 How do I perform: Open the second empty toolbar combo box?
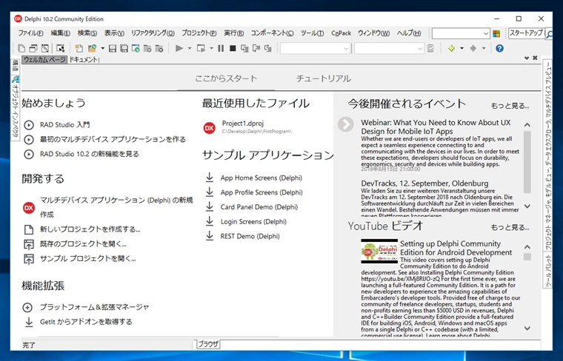coord(389,48)
